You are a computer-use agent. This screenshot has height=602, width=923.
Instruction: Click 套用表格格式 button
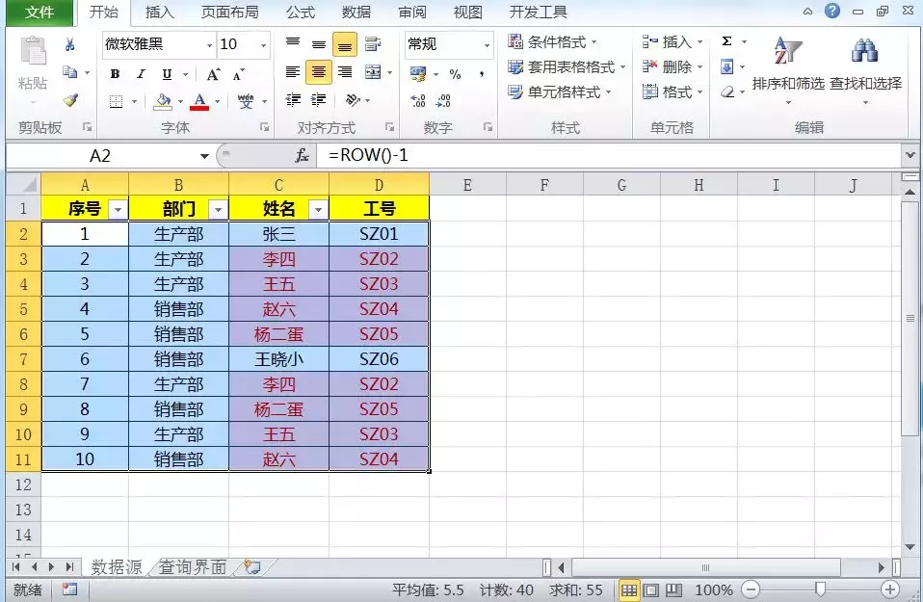click(567, 67)
